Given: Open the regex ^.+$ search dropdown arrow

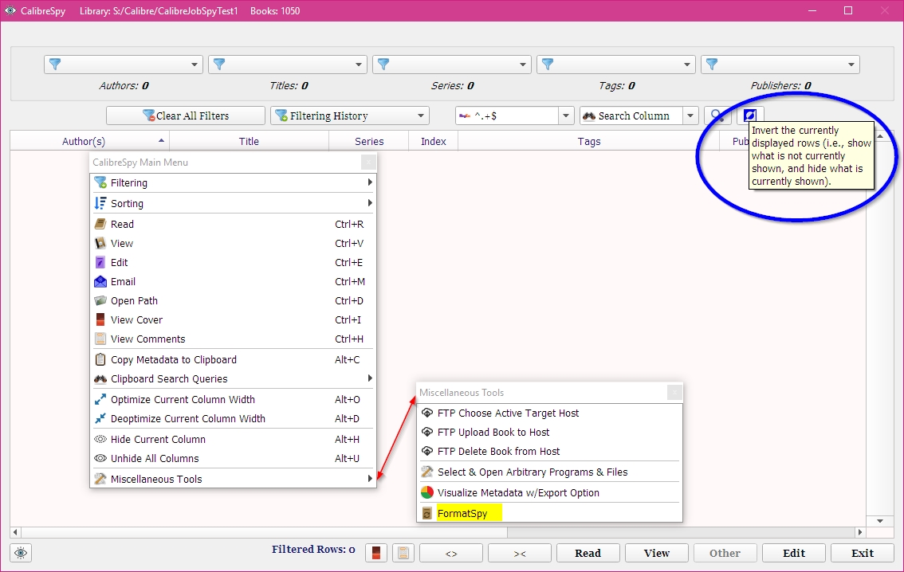Looking at the screenshot, I should click(566, 116).
